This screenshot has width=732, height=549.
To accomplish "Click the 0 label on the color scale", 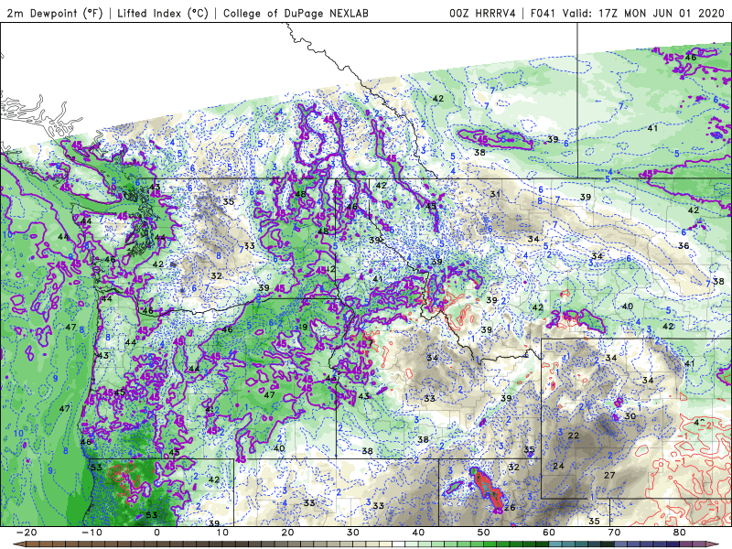I will 156,533.
